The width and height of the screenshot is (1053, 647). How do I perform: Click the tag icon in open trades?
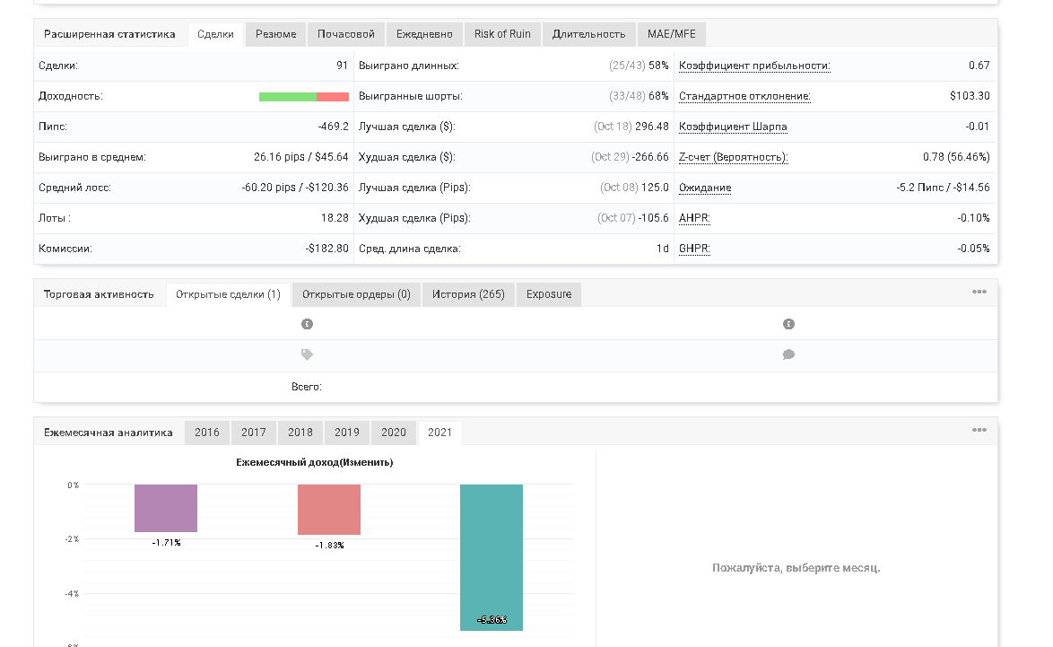tap(307, 354)
